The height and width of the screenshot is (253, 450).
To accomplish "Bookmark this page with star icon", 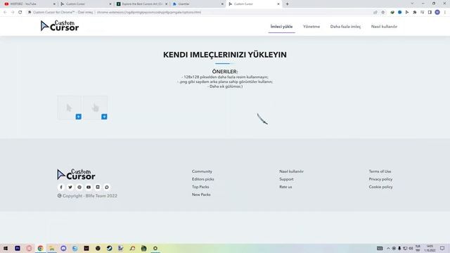I will 382,13.
